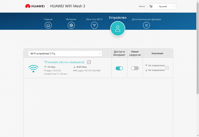
Task: Expand the device filter dropdown chevron
Action: pyautogui.click(x=100, y=54)
